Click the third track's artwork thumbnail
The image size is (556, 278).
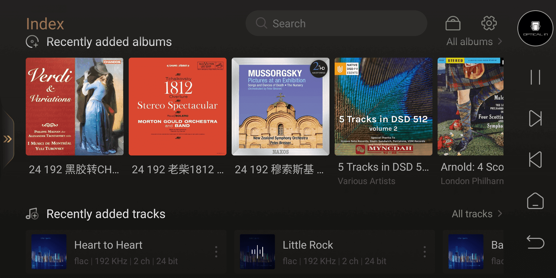tap(466, 252)
